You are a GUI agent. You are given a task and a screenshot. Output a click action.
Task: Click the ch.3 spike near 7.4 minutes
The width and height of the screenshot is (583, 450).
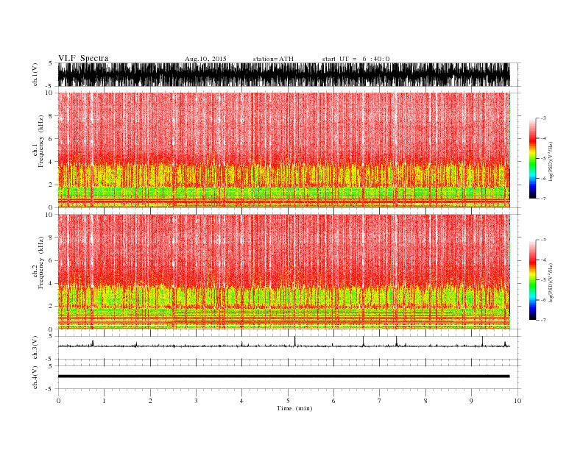point(396,341)
